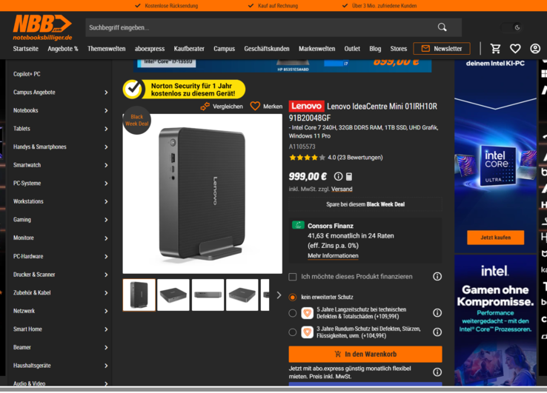Open the wishlist heart icon in header
The width and height of the screenshot is (547, 393).
click(x=515, y=48)
